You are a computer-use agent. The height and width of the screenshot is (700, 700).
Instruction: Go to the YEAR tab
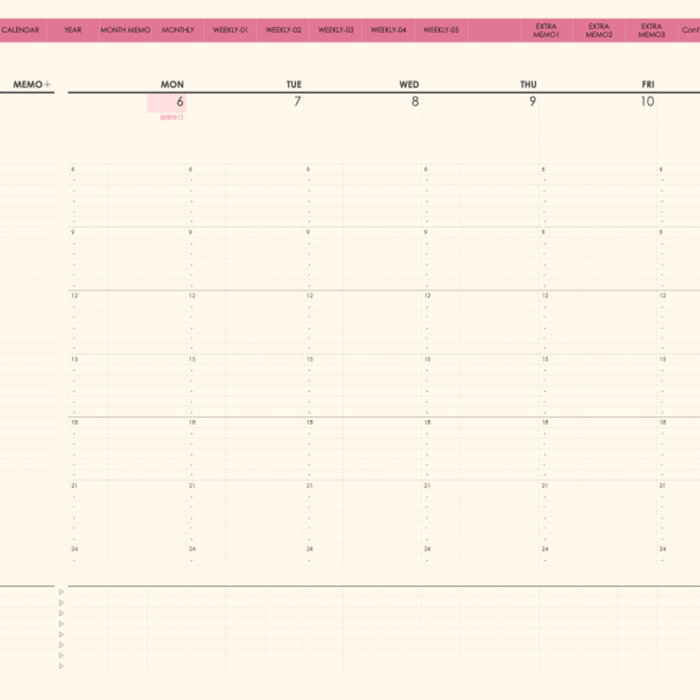73,30
